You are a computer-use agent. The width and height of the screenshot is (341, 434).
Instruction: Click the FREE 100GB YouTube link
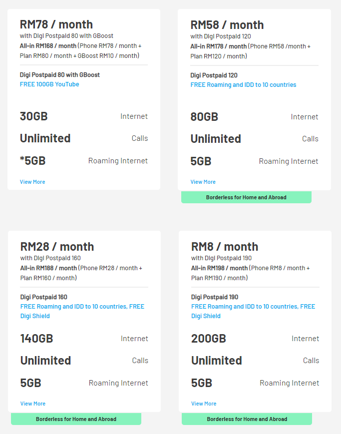point(49,84)
